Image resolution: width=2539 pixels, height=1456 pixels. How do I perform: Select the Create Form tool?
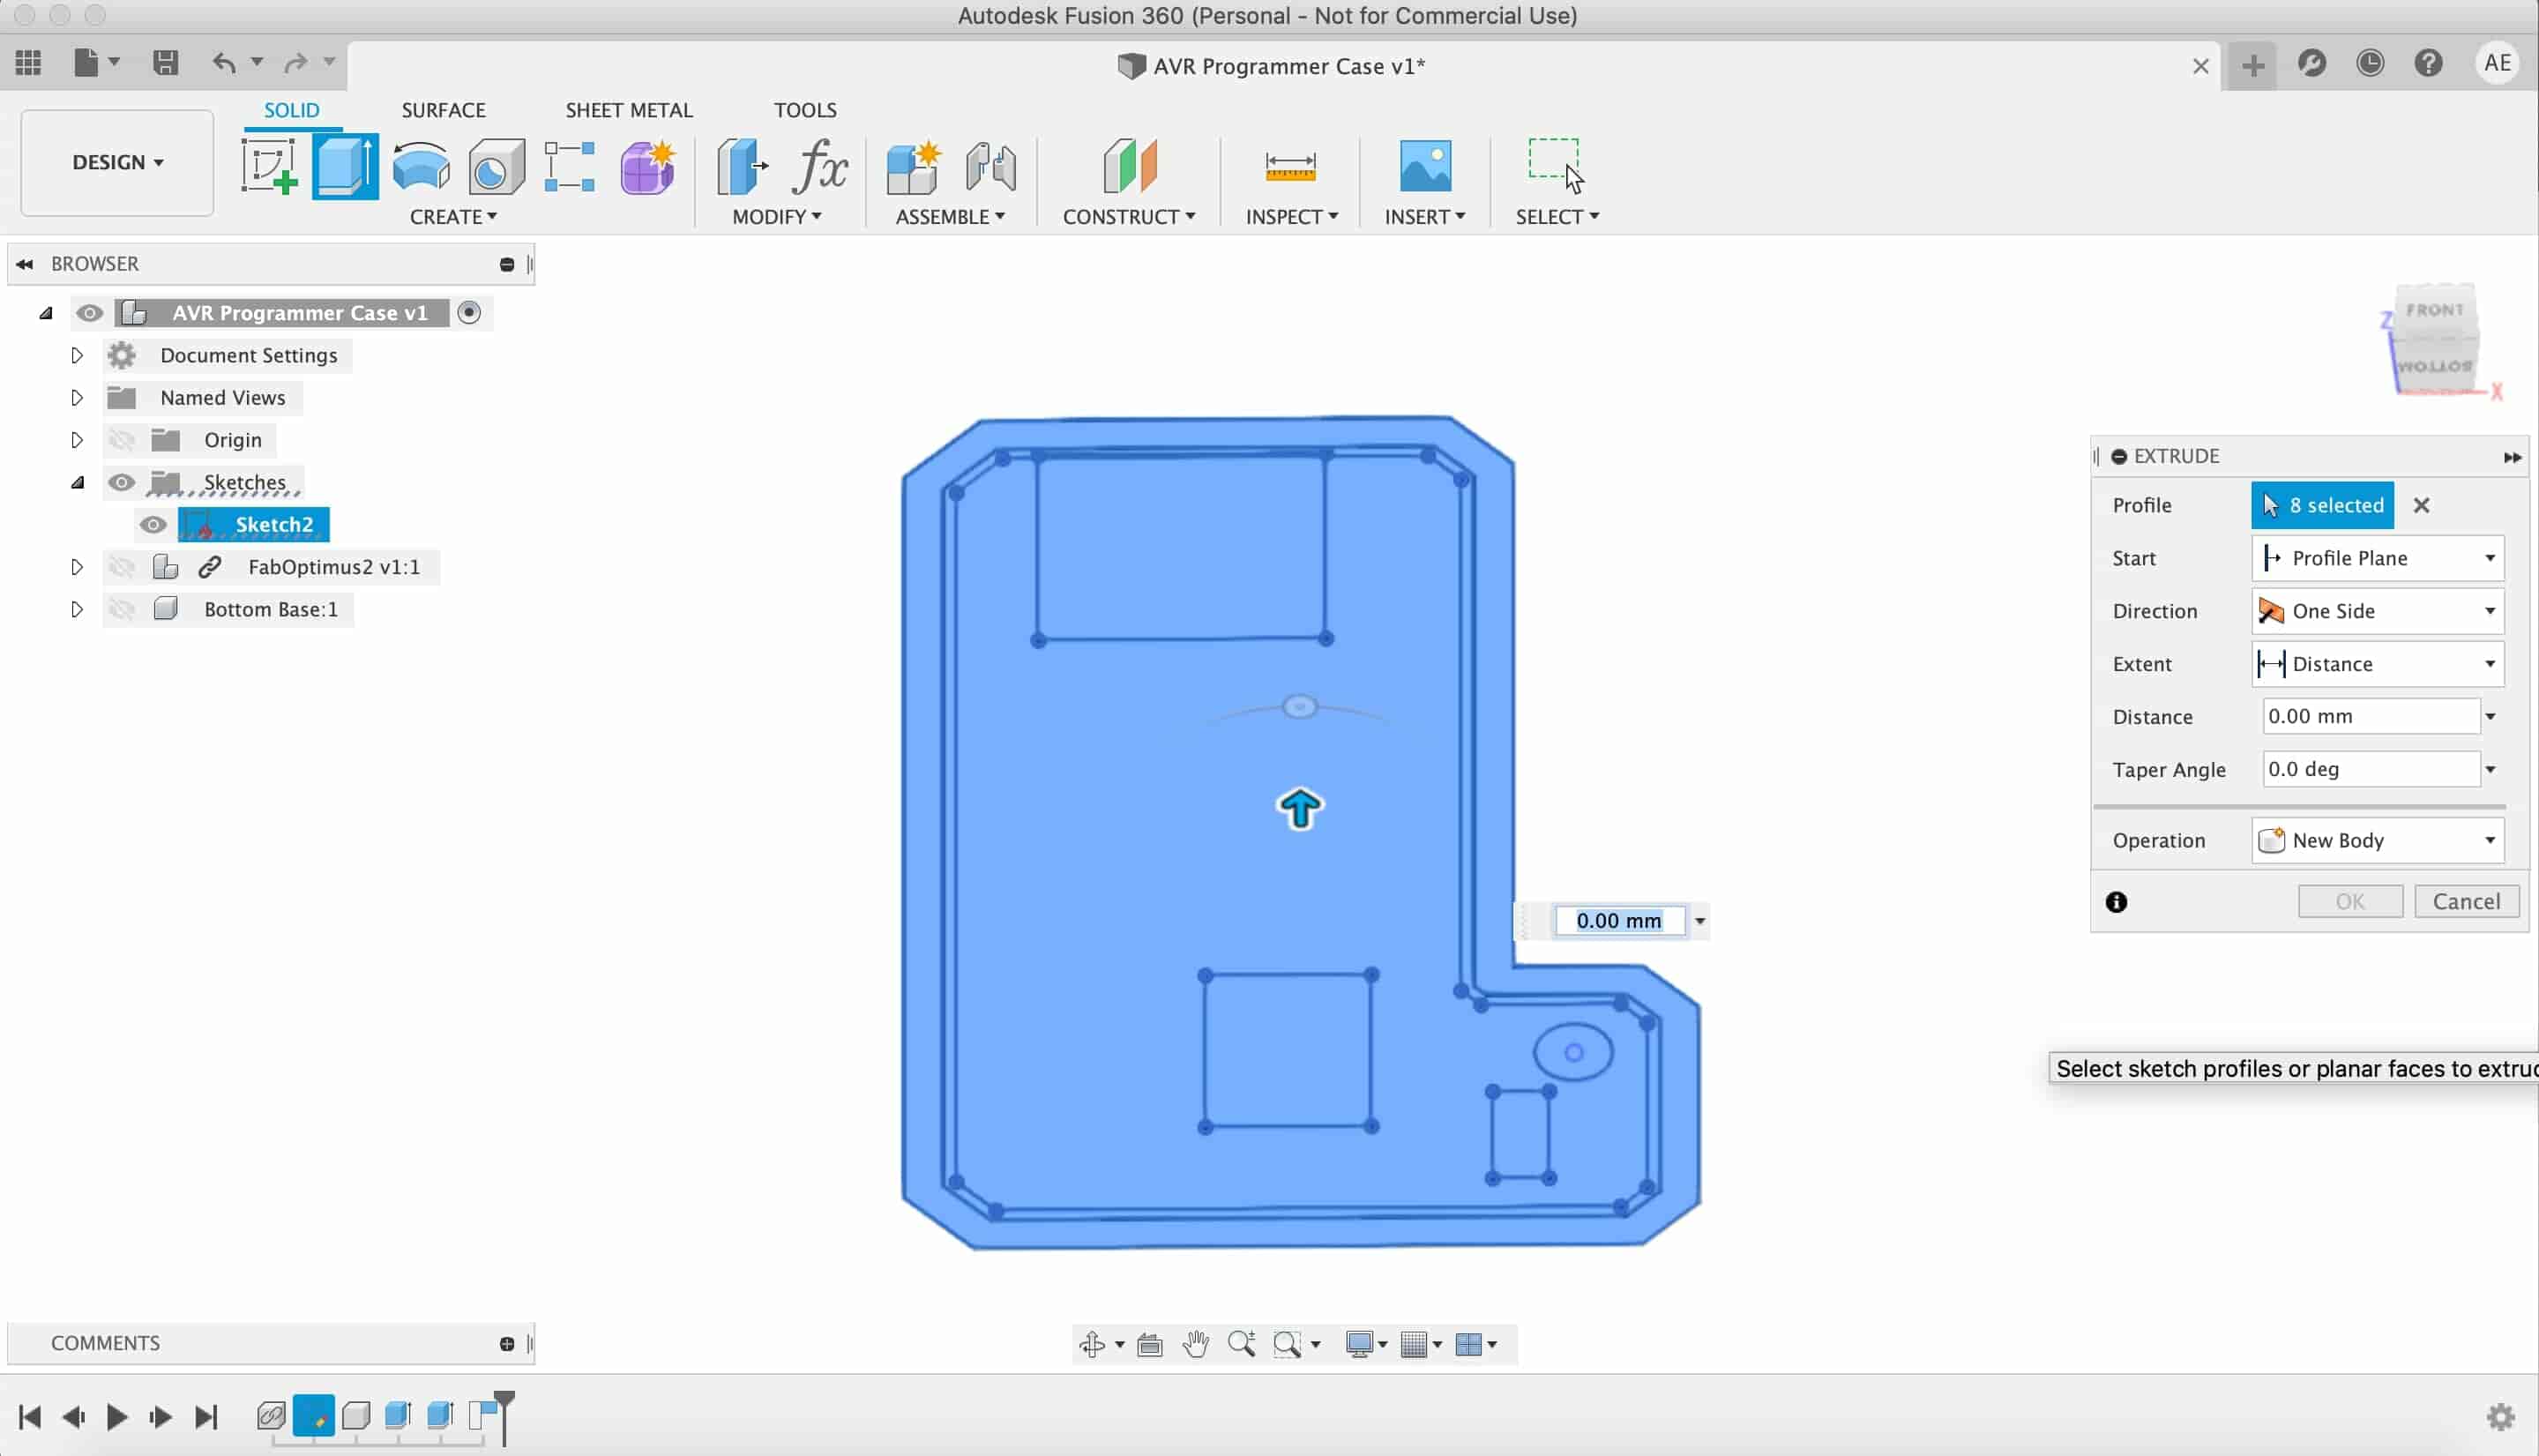pos(648,166)
